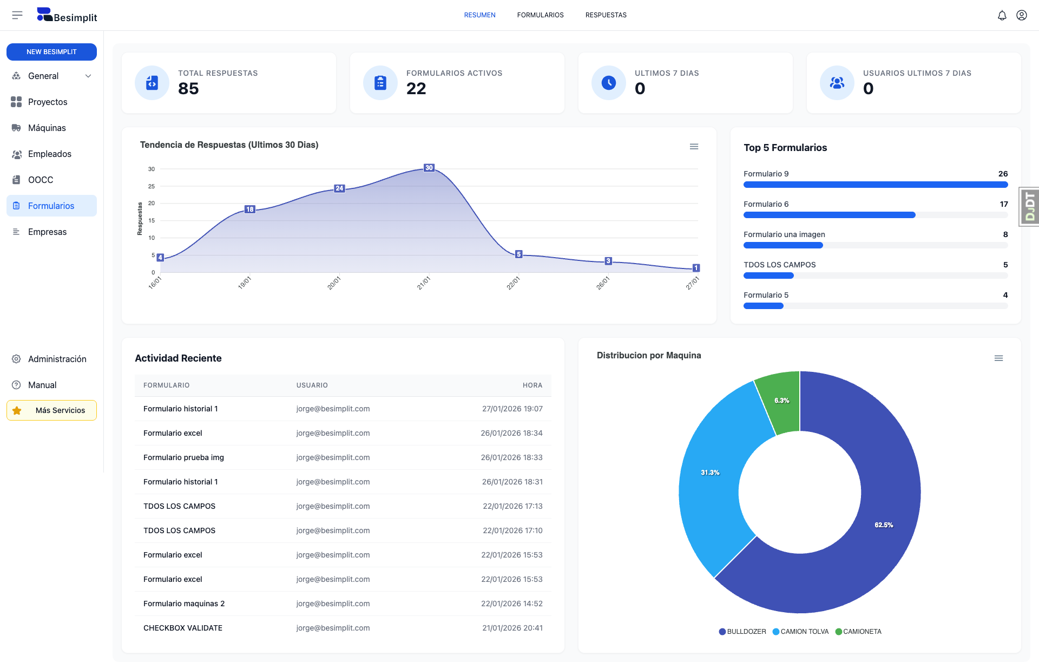Click the Empleados sidebar icon
This screenshot has height=662, width=1039.
point(16,154)
